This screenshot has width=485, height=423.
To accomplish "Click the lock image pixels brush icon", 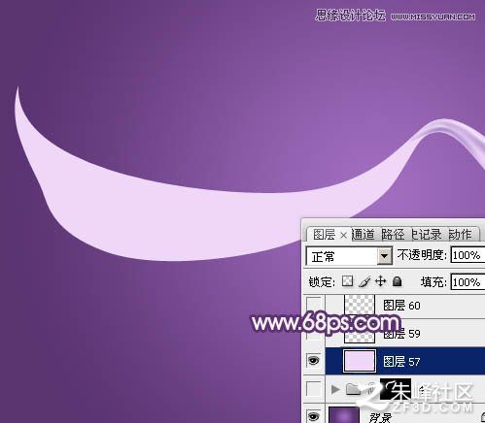I will 364,281.
